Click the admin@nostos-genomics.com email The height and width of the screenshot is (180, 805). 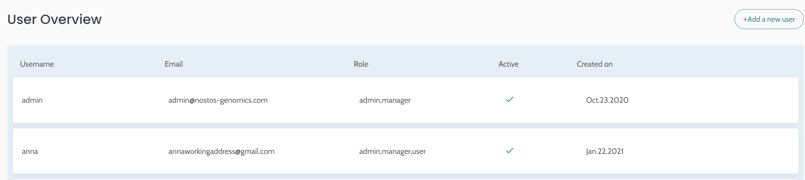(218, 100)
